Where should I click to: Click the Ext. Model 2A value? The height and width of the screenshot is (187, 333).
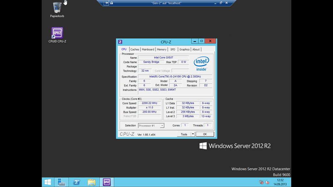pyautogui.click(x=175, y=85)
